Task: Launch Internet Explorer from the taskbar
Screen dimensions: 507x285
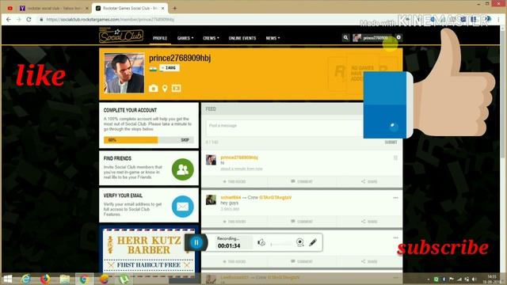Action: click(x=26, y=279)
